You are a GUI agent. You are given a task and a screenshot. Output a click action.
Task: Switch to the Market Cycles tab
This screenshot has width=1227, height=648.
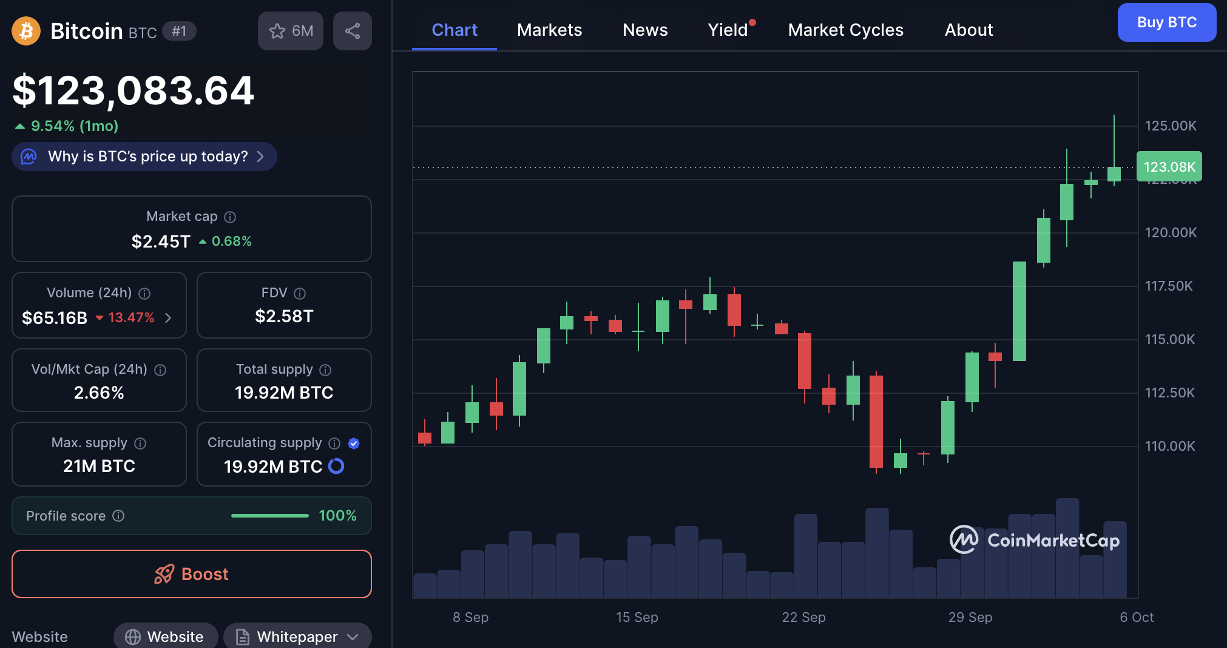coord(845,30)
